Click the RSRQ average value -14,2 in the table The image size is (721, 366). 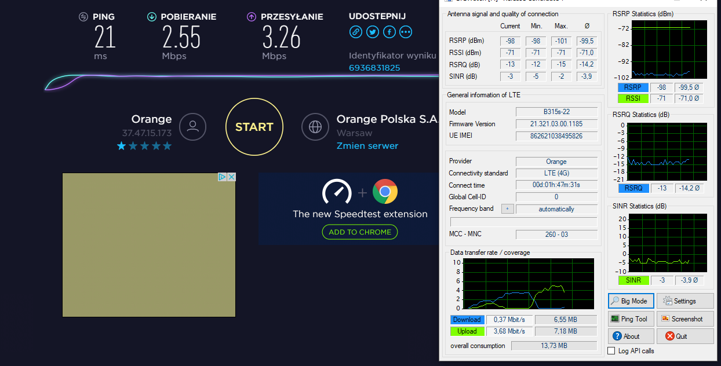tap(587, 64)
